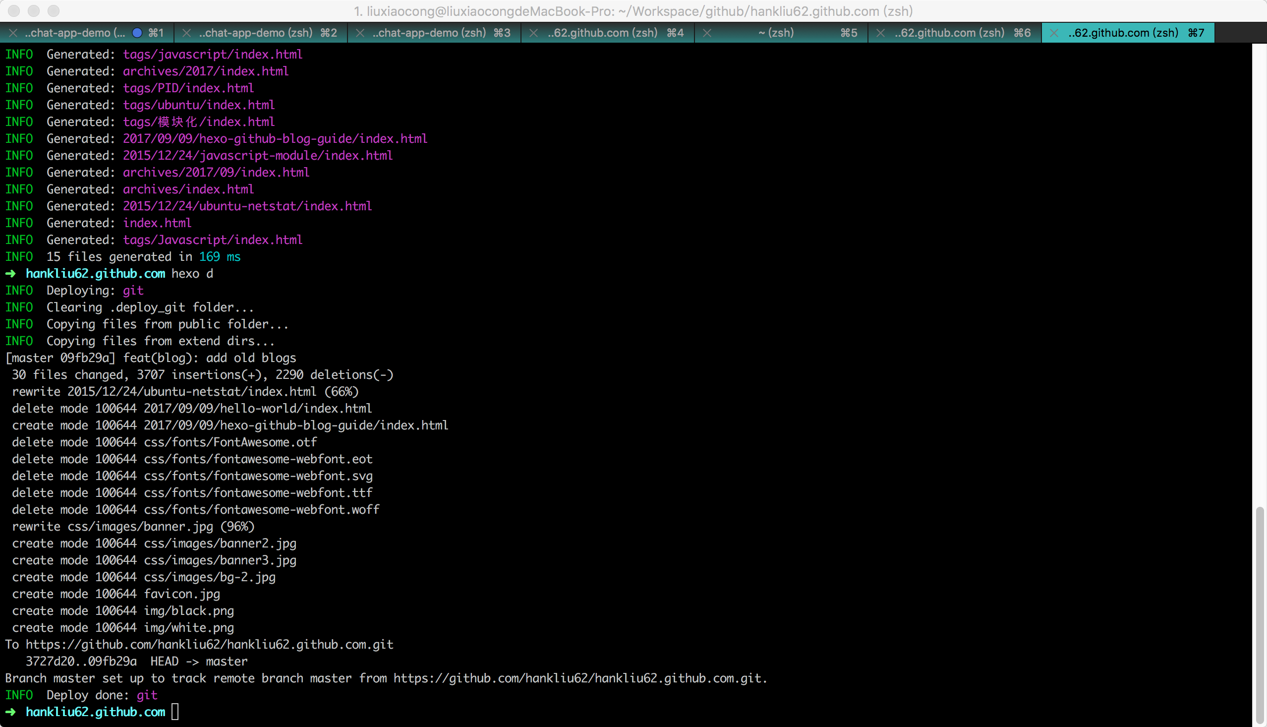1267x727 pixels.
Task: Click the cursor at the final command prompt
Action: pos(174,712)
